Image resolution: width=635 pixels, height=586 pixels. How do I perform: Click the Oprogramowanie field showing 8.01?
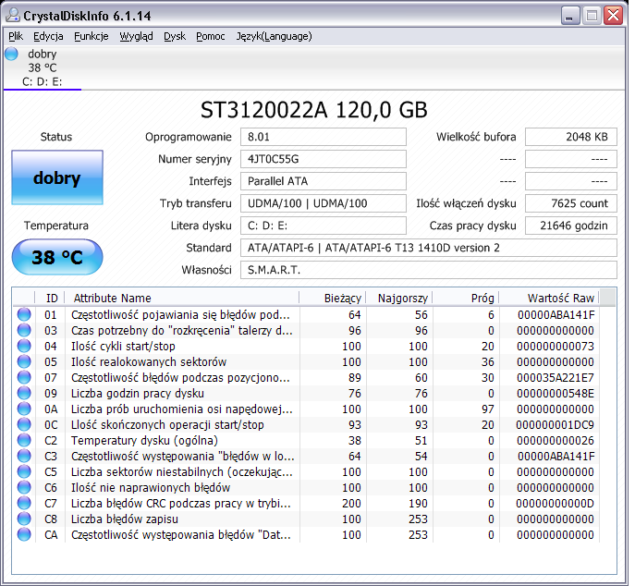pyautogui.click(x=324, y=137)
